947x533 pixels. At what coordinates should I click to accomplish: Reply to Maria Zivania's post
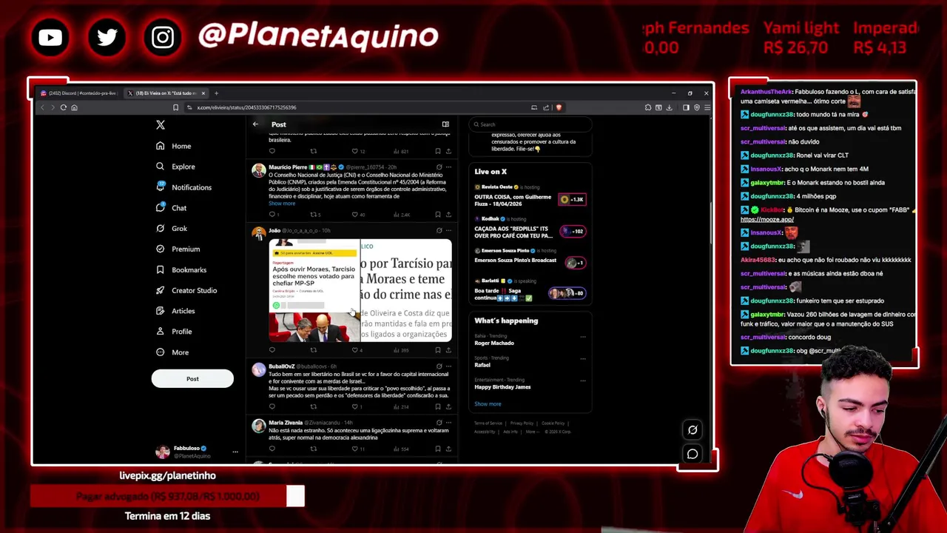click(x=272, y=449)
